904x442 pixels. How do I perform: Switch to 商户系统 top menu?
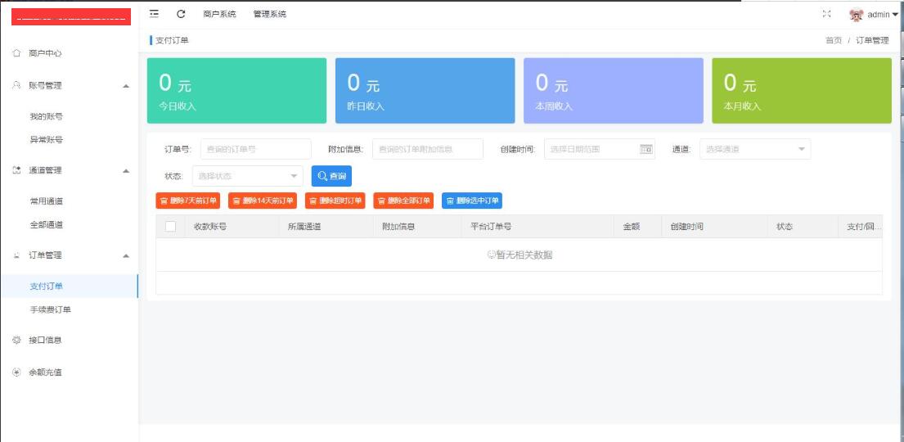219,15
